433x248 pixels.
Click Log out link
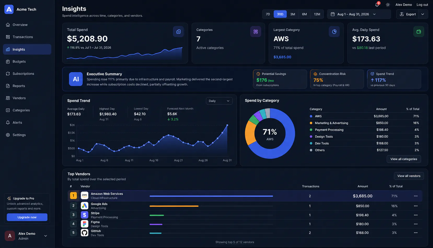[x=422, y=5]
